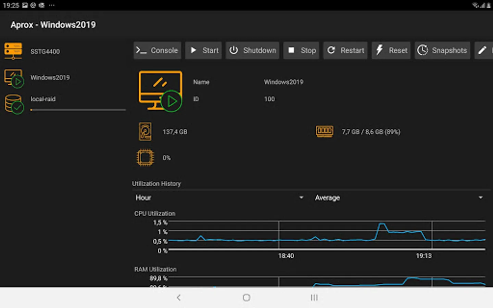
Task: Click the local-raid usage progress bar
Action: [x=78, y=110]
